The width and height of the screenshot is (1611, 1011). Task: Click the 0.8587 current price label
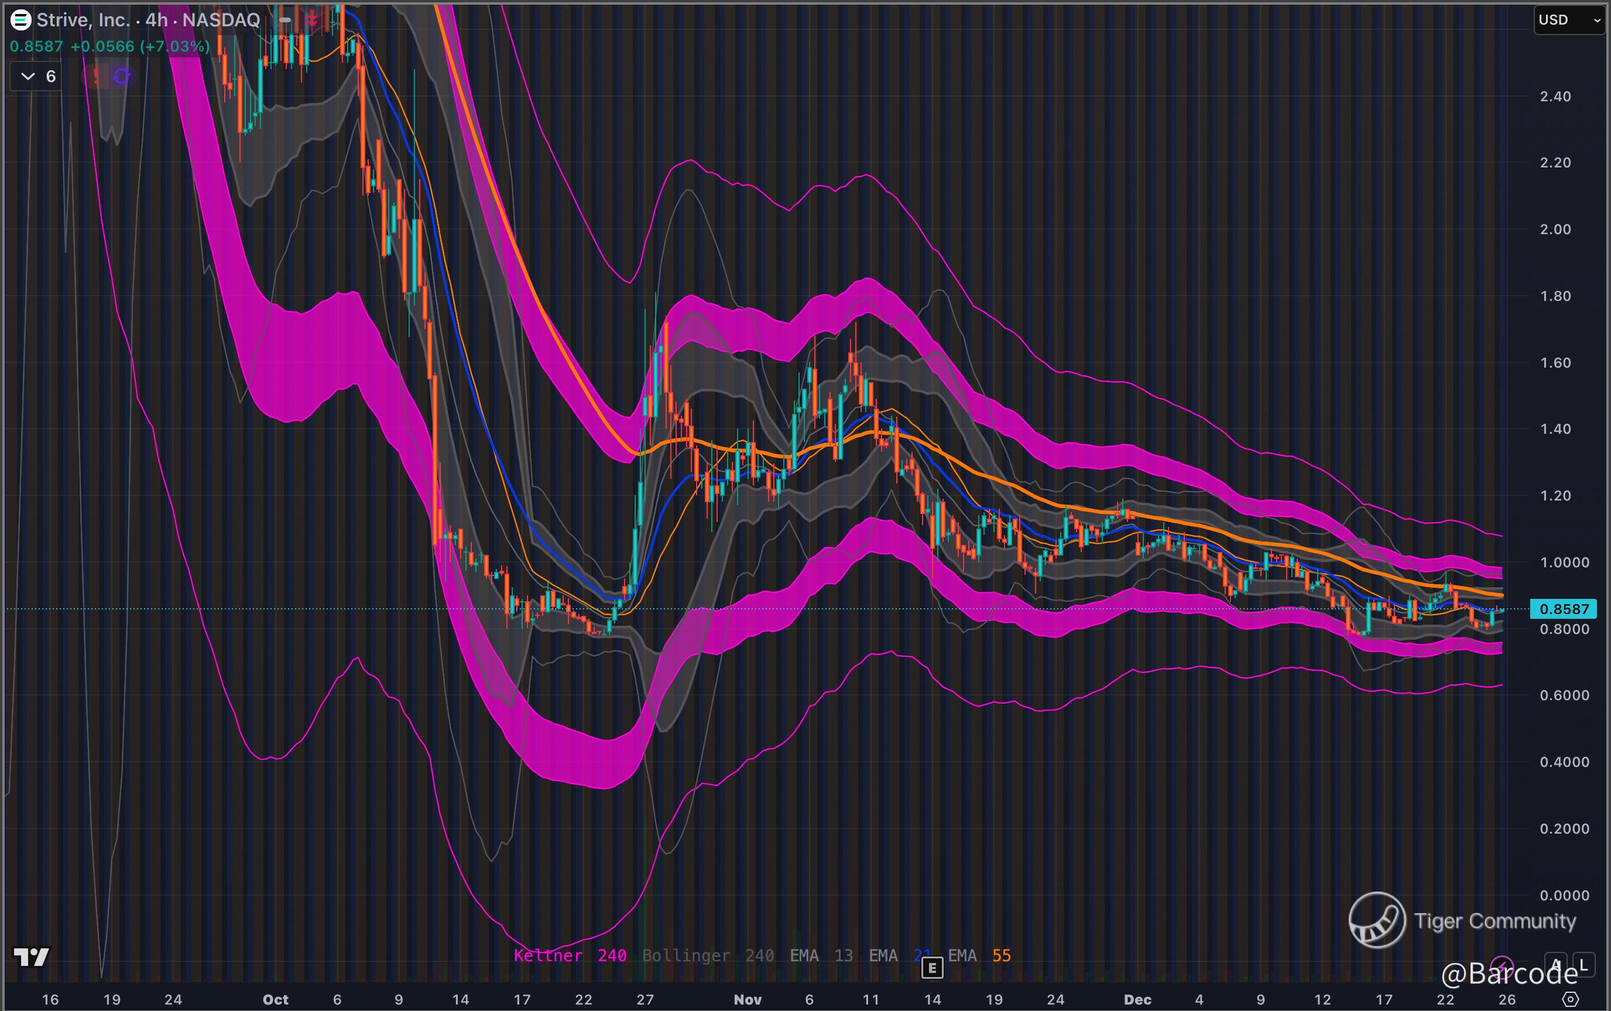pyautogui.click(x=1564, y=609)
